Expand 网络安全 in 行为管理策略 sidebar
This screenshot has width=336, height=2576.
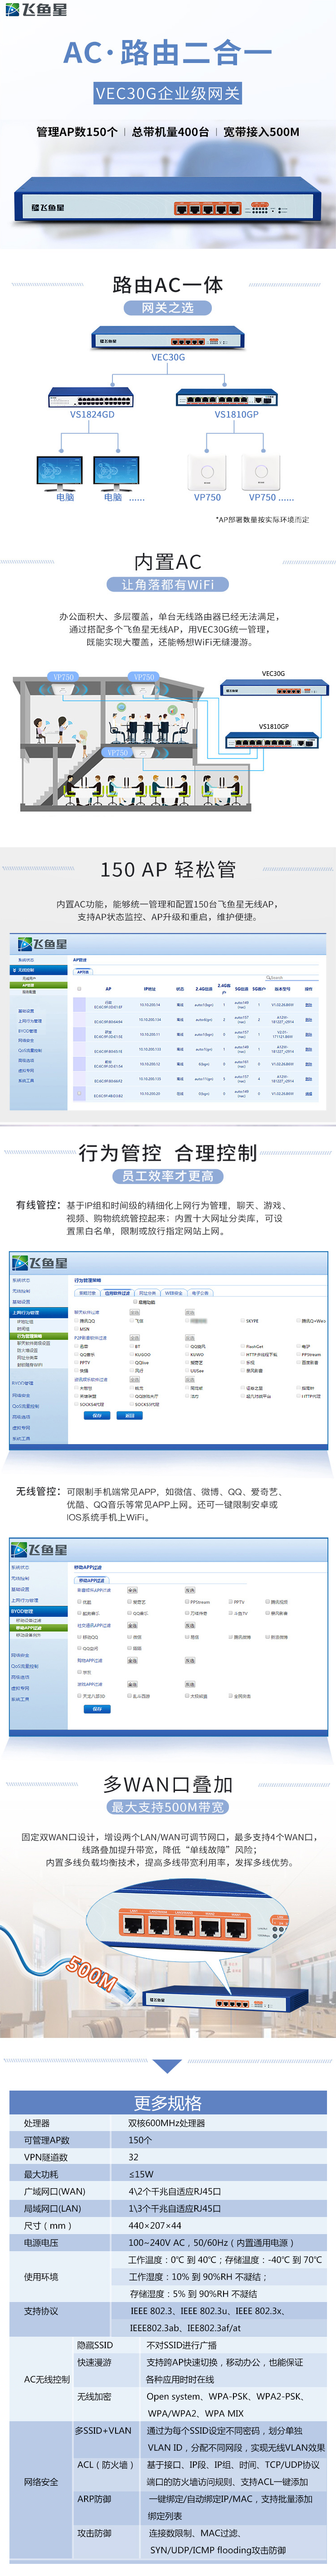pos(22,1395)
